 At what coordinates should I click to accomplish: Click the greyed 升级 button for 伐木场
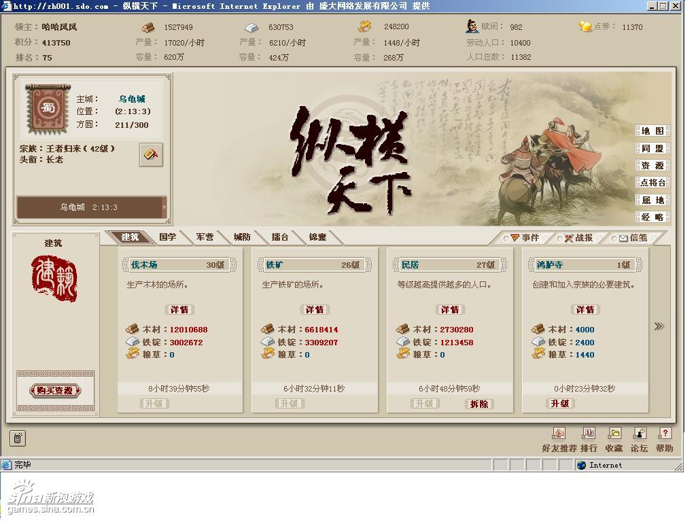pyautogui.click(x=154, y=404)
